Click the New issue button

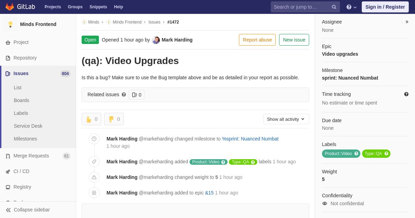294,40
